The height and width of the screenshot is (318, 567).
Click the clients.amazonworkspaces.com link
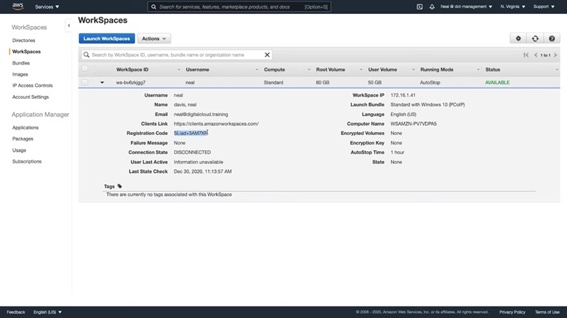click(216, 123)
